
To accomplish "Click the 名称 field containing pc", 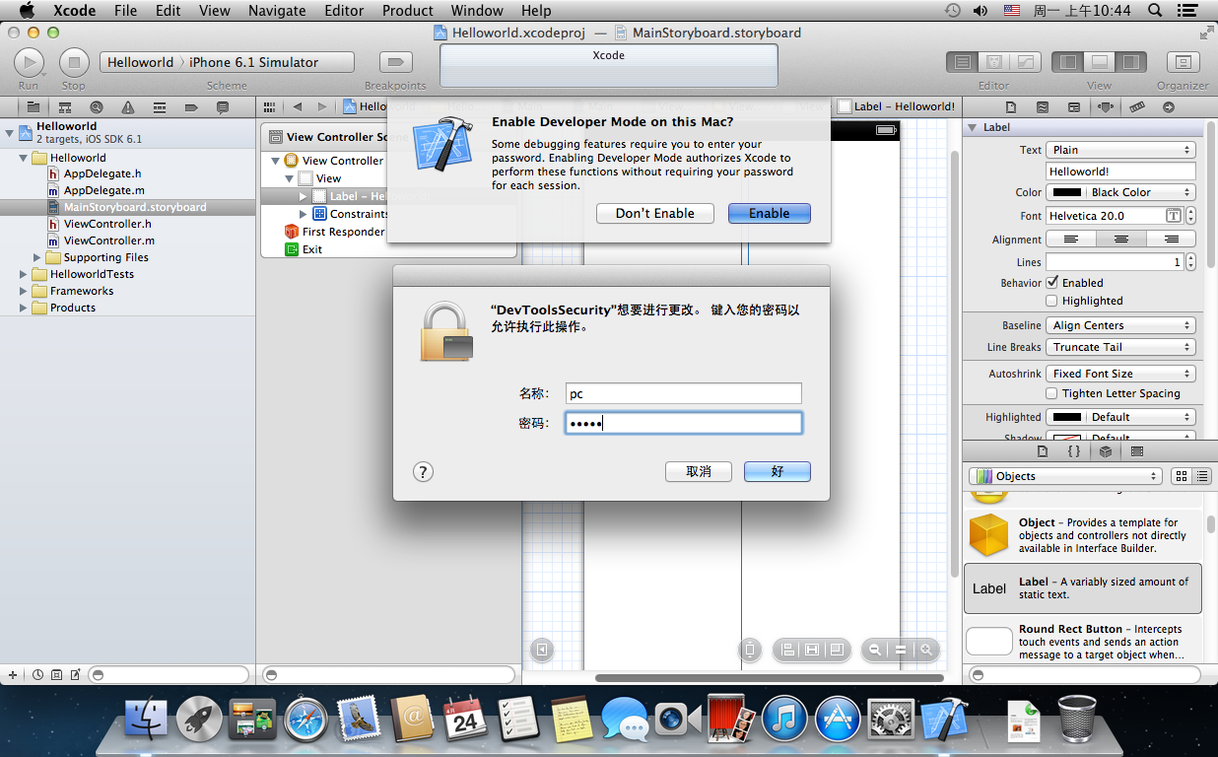I will tap(683, 393).
